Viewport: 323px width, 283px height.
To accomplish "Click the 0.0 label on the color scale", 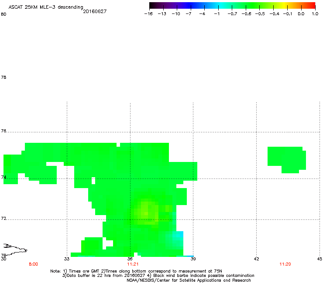I will [301, 14].
